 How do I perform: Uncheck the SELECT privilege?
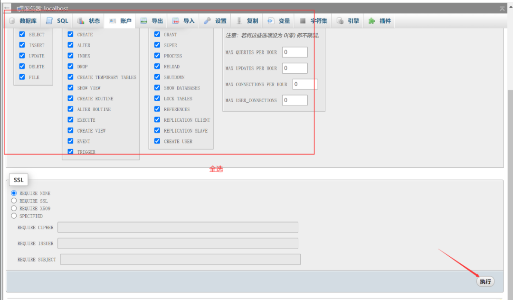tap(22, 34)
